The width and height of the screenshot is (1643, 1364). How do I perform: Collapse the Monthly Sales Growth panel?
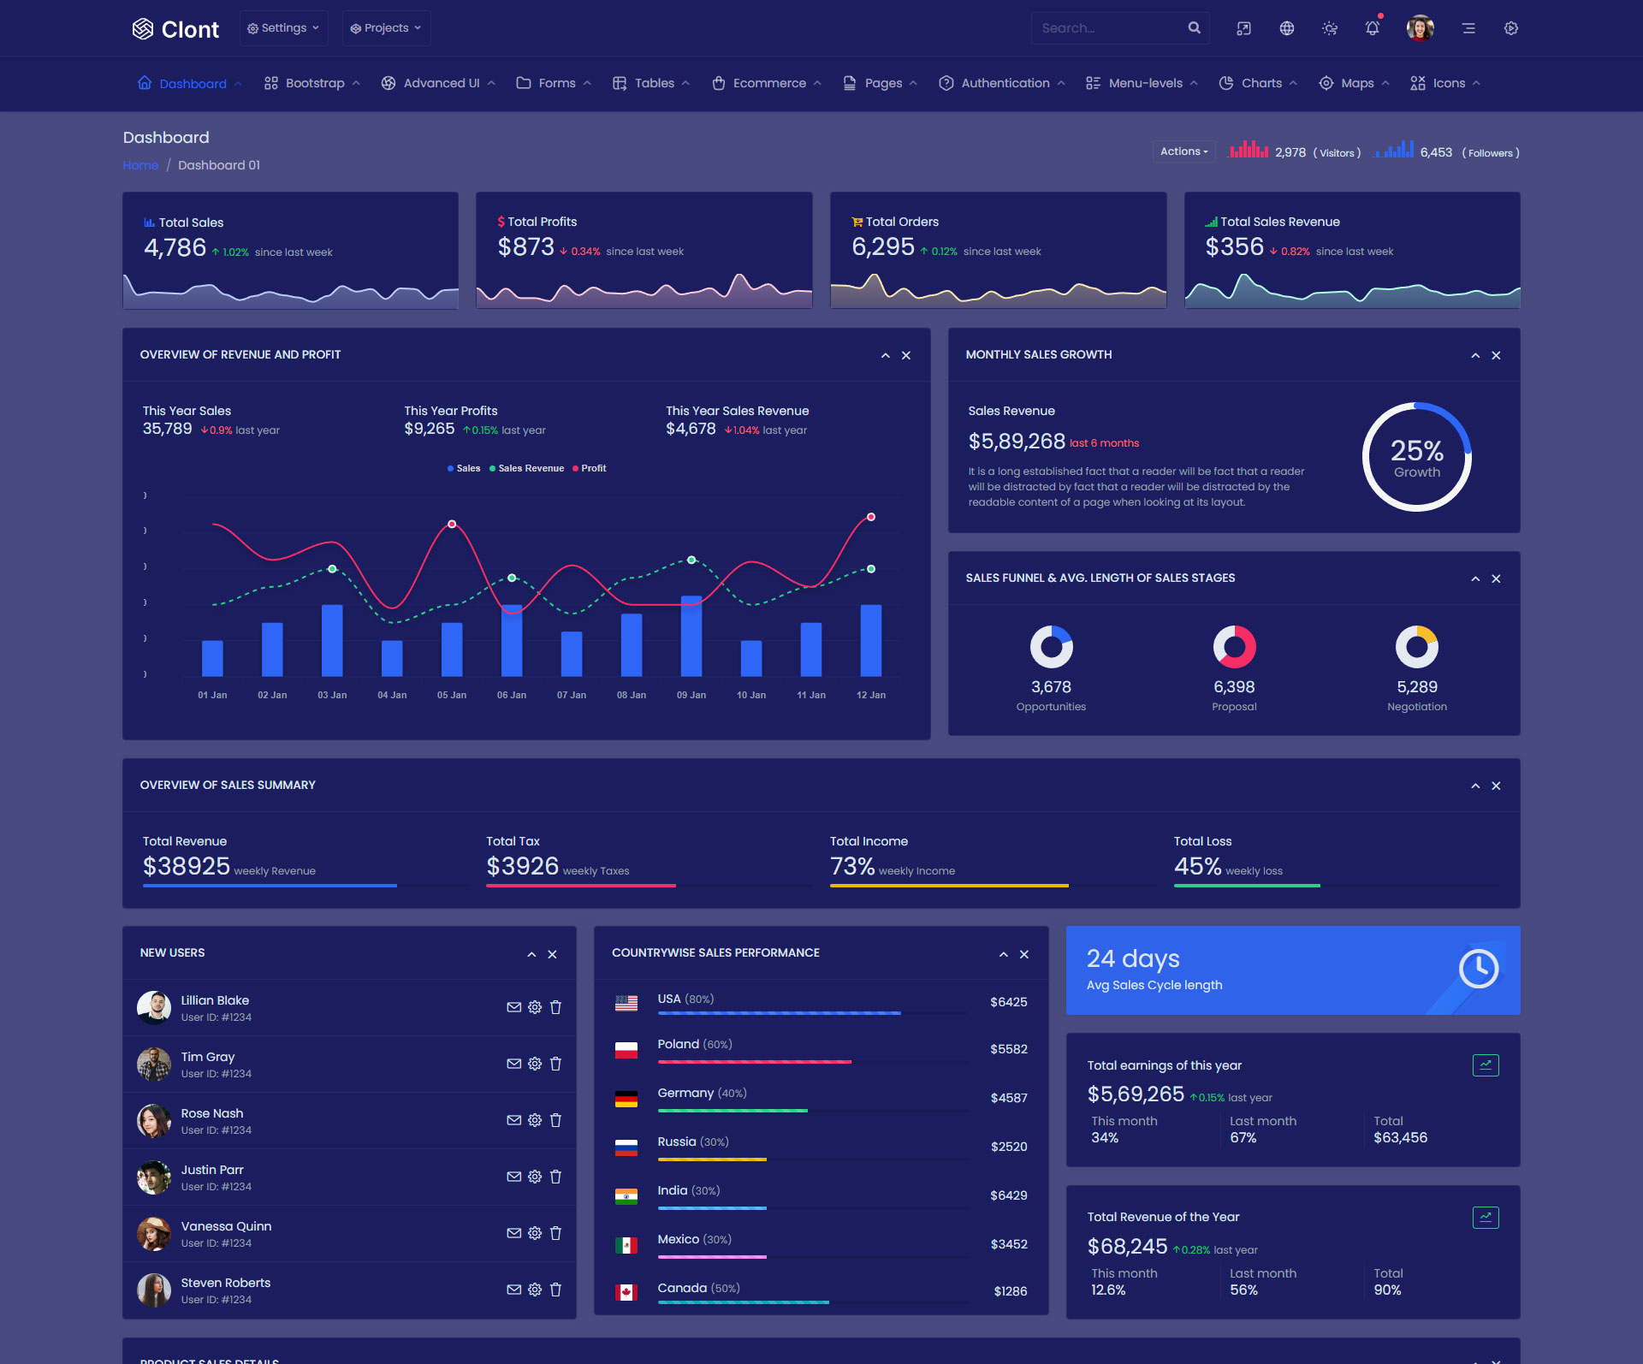1475,355
